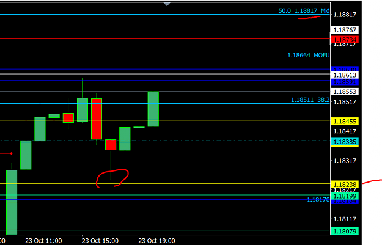The height and width of the screenshot is (245, 382).
Task: Click the white 1.18767 price tag
Action: [345, 30]
